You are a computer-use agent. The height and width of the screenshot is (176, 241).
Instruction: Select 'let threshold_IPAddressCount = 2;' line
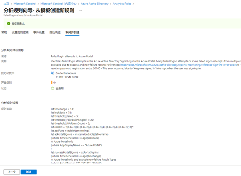[70, 123]
